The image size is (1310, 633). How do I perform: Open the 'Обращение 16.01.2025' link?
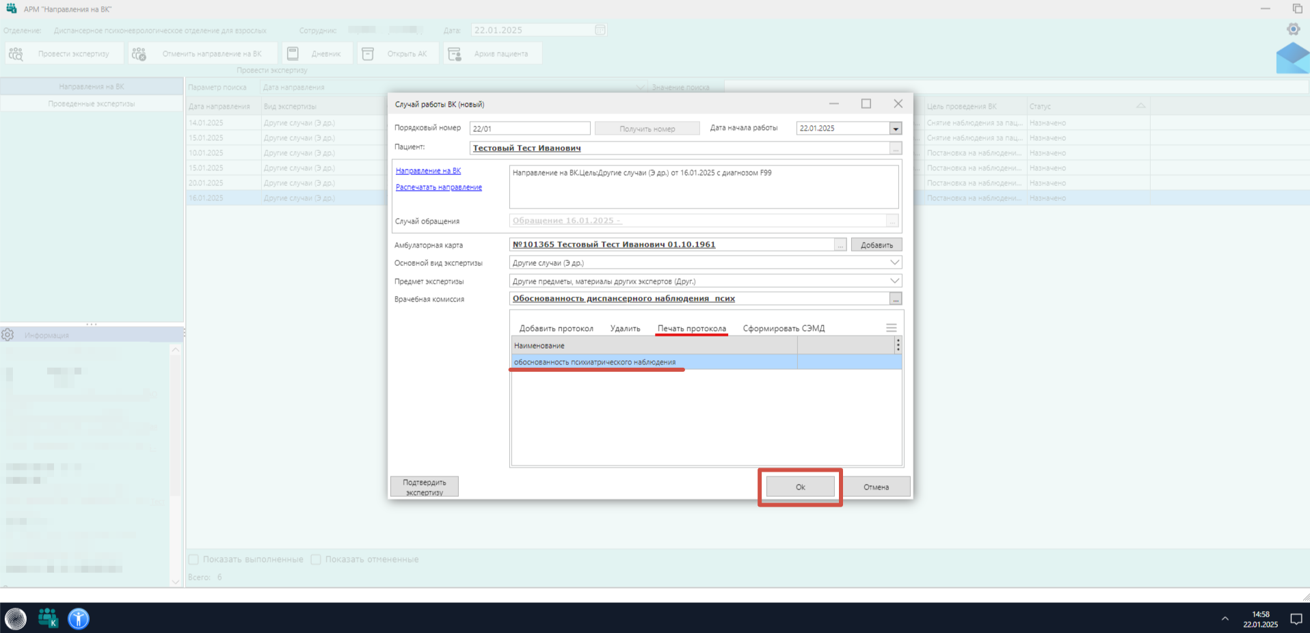pyautogui.click(x=566, y=221)
